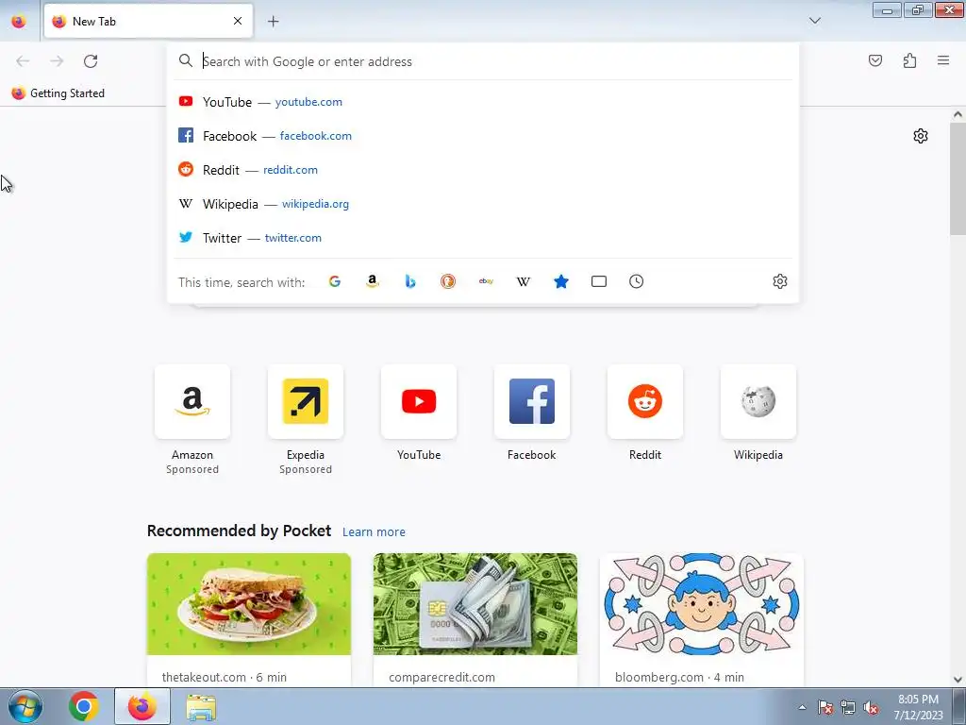Screen dimensions: 966x725
Task: Open the Extensions puzzle icon
Action: coord(910,60)
